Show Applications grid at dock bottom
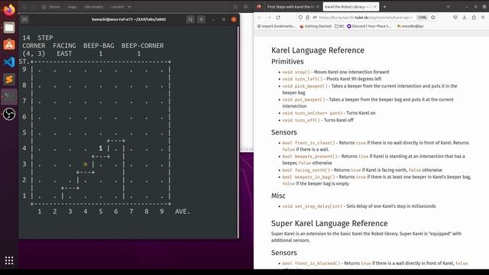 [9, 260]
